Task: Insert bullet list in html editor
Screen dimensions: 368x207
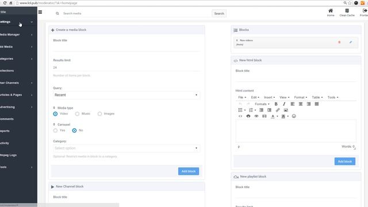Action: pos(240,110)
